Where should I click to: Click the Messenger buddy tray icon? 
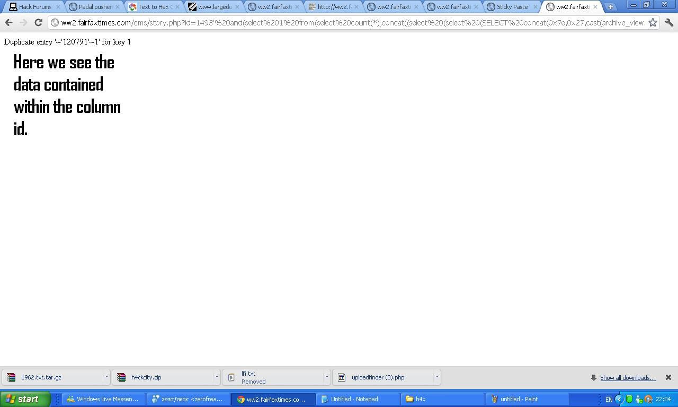638,399
